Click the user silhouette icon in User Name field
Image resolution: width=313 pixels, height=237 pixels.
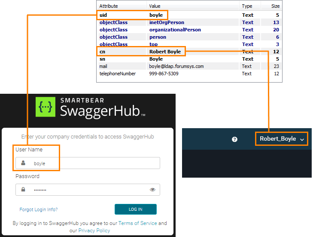(23, 163)
